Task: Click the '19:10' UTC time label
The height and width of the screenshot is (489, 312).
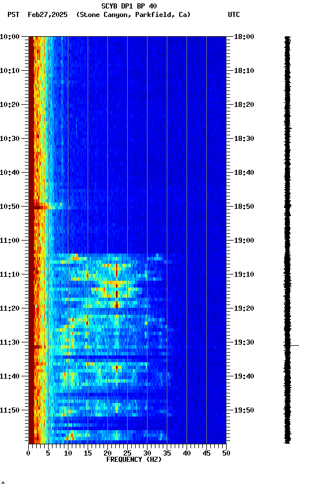Action: (x=244, y=274)
